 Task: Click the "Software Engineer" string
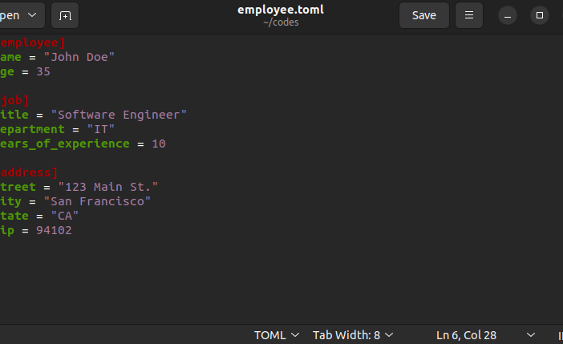tap(119, 115)
